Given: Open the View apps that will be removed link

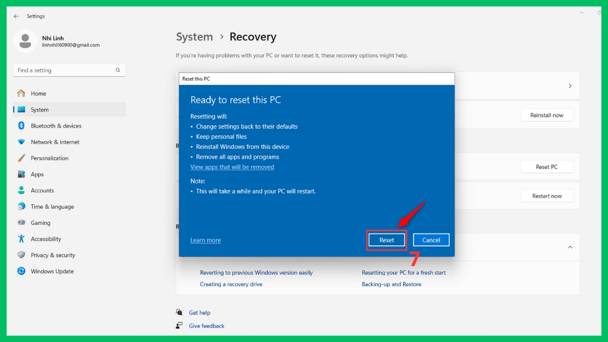Looking at the screenshot, I should pos(232,167).
